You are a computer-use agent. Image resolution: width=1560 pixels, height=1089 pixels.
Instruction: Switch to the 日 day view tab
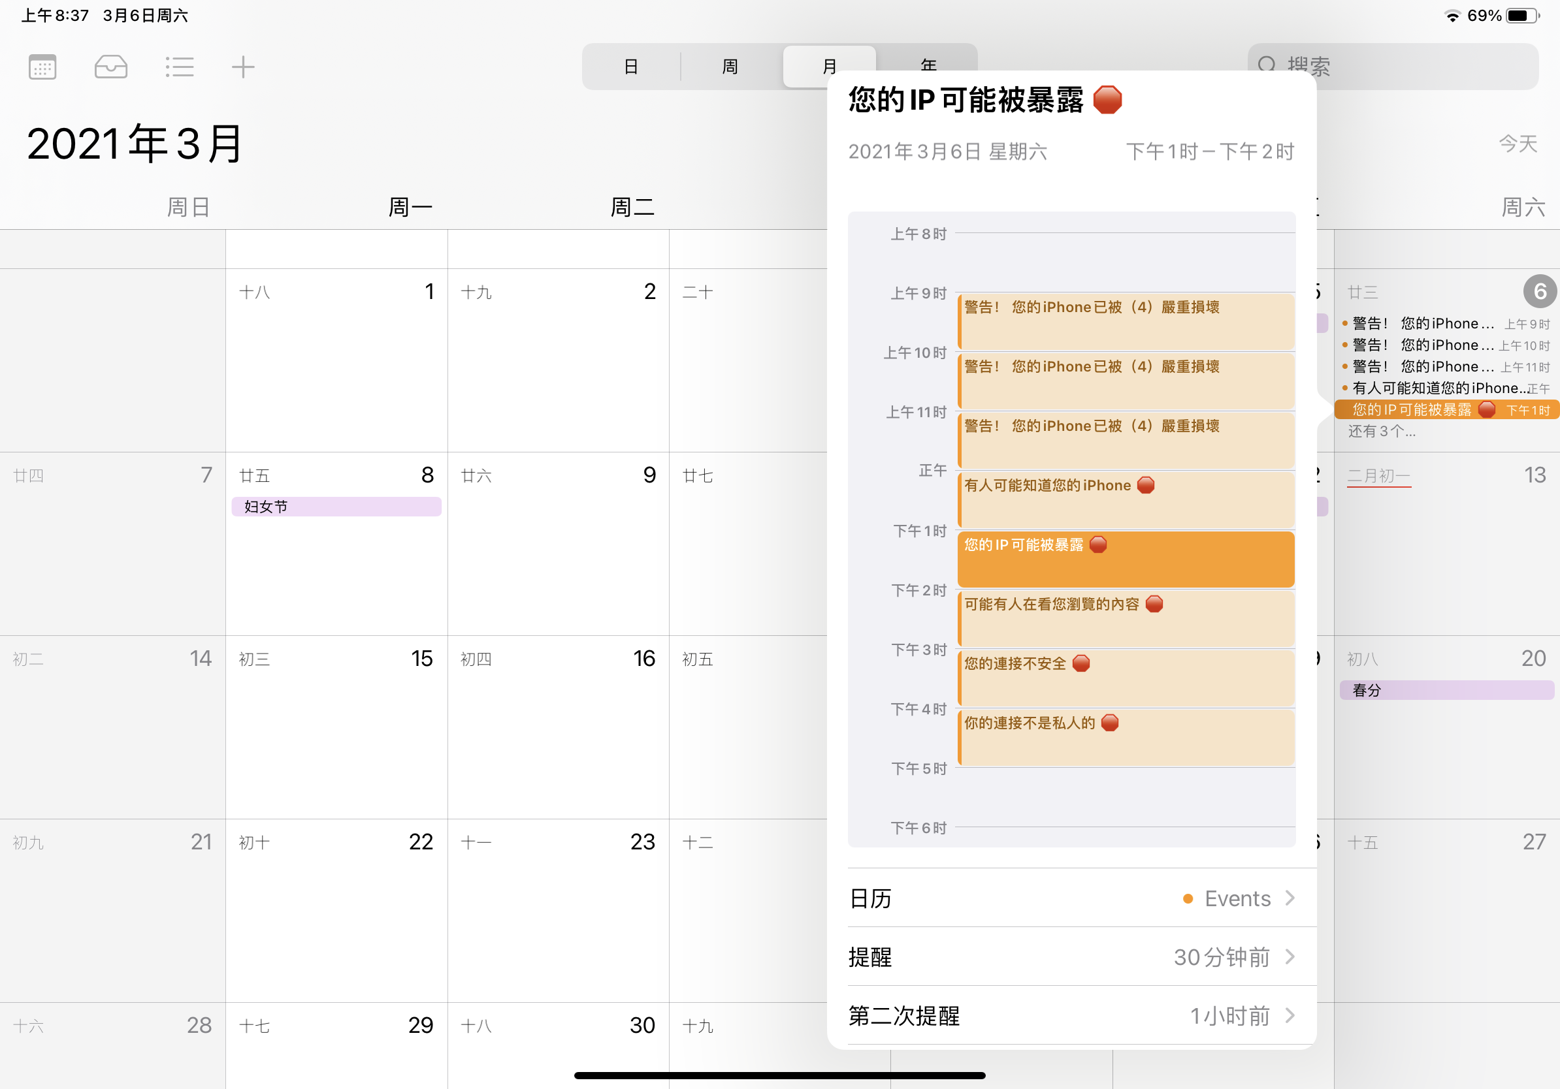[630, 67]
